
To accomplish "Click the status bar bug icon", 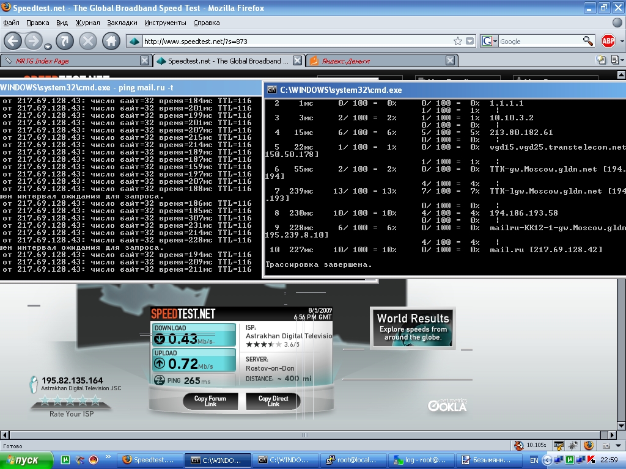I will tap(573, 445).
